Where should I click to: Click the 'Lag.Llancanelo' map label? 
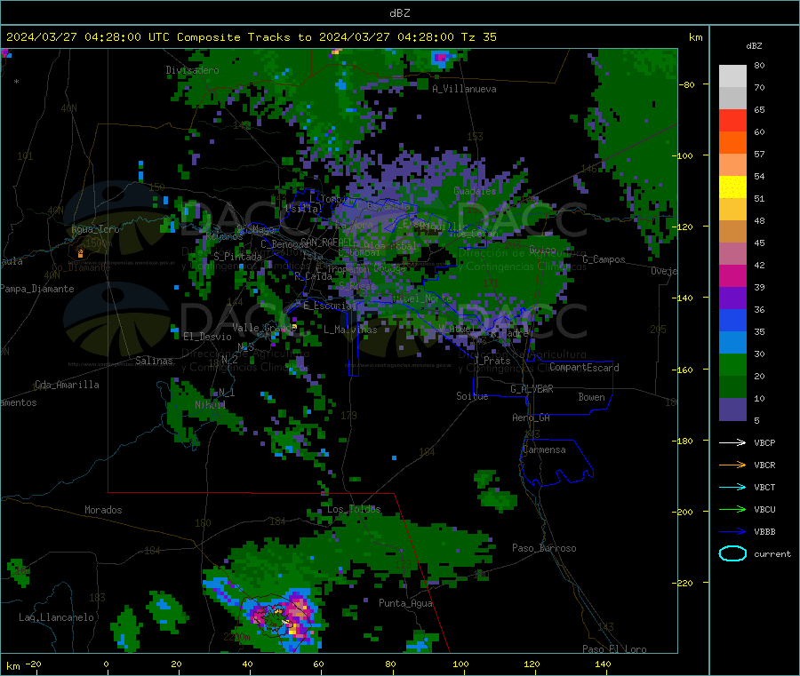click(56, 617)
